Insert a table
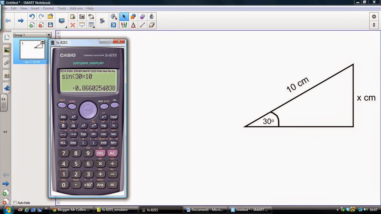 point(91,25)
